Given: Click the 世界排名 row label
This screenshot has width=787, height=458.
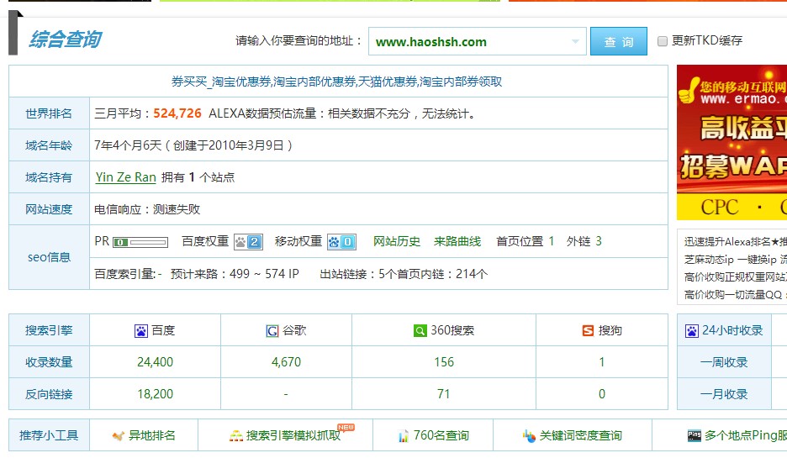Looking at the screenshot, I should click(x=49, y=113).
